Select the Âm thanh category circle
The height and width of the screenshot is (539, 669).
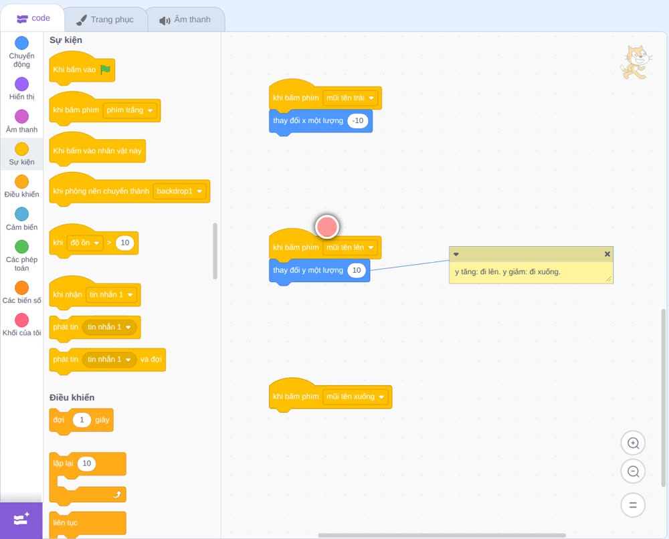[22, 116]
